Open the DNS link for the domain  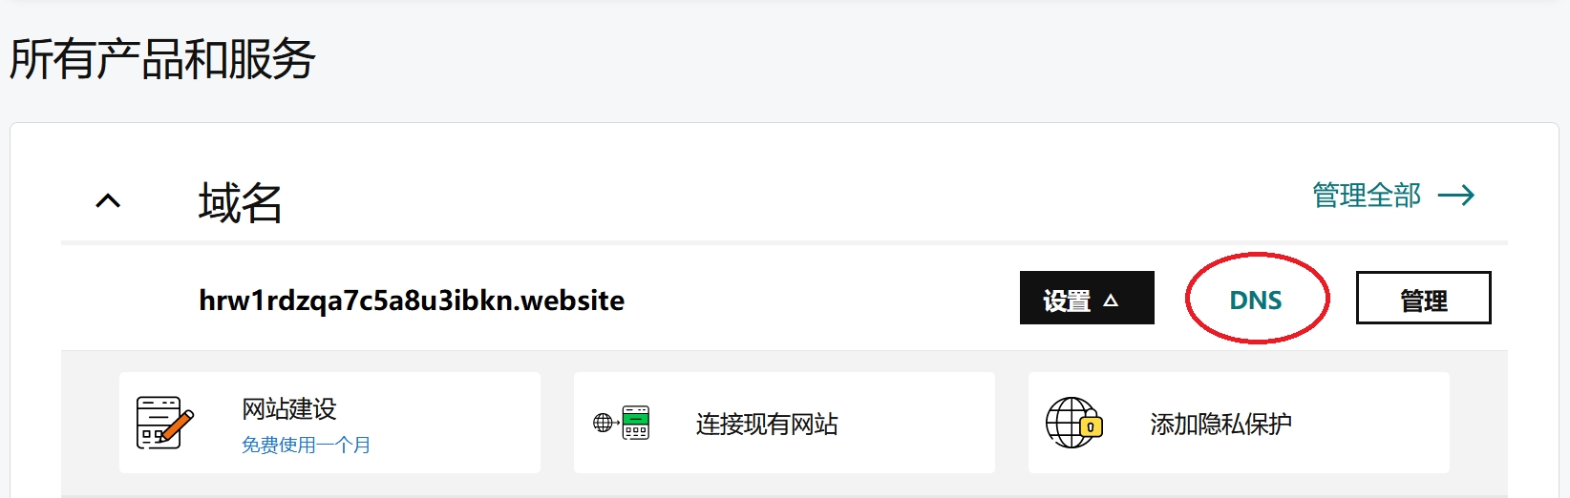(x=1256, y=300)
